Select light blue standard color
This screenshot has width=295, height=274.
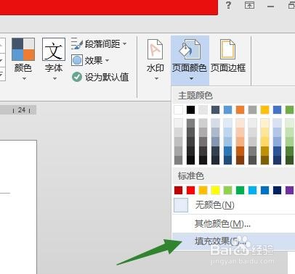252,190
